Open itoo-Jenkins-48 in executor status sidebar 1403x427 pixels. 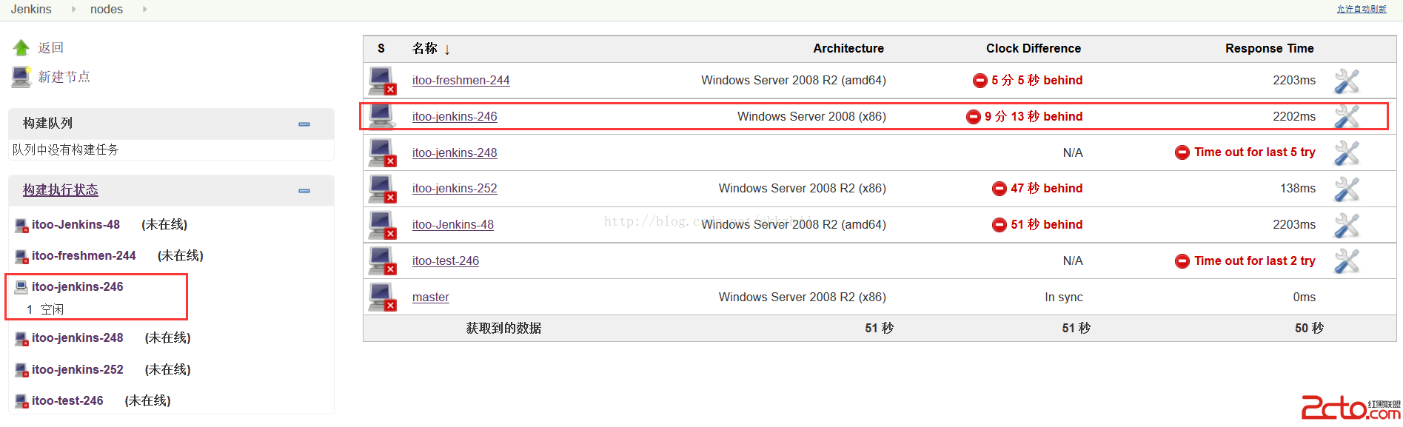point(76,224)
